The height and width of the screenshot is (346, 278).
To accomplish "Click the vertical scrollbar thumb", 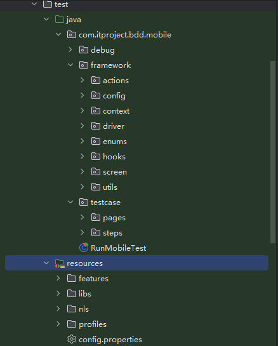I will coord(273,152).
